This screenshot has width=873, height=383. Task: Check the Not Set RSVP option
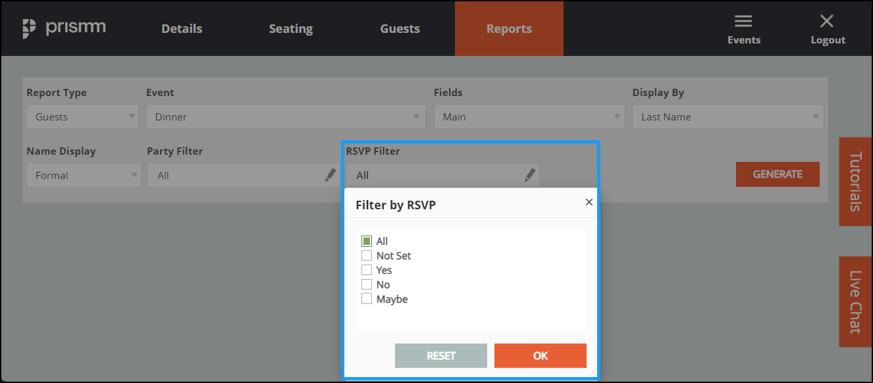[x=367, y=255]
